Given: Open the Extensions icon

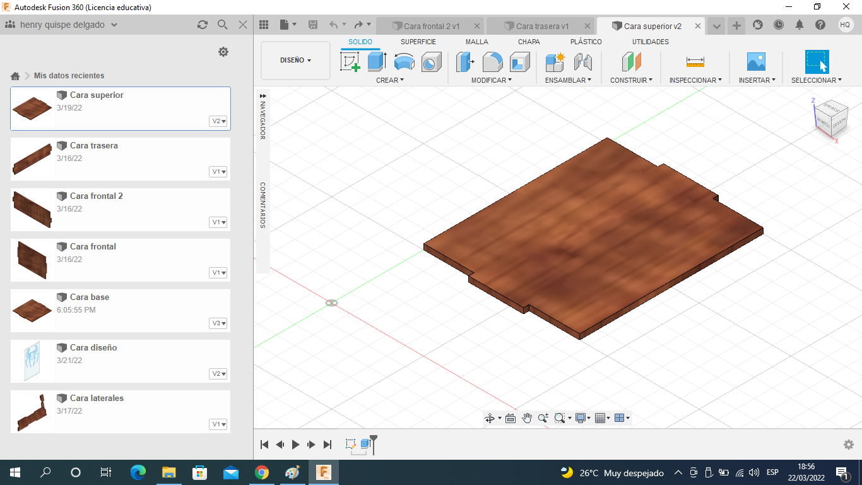Looking at the screenshot, I should coord(758,25).
